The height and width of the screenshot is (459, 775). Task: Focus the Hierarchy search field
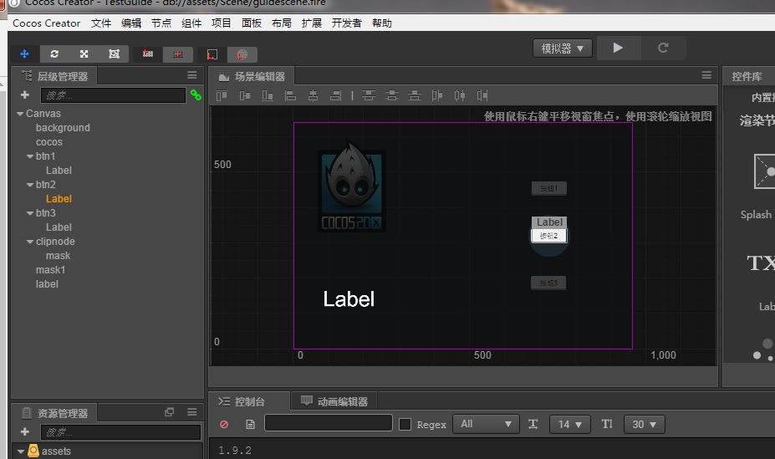(113, 95)
